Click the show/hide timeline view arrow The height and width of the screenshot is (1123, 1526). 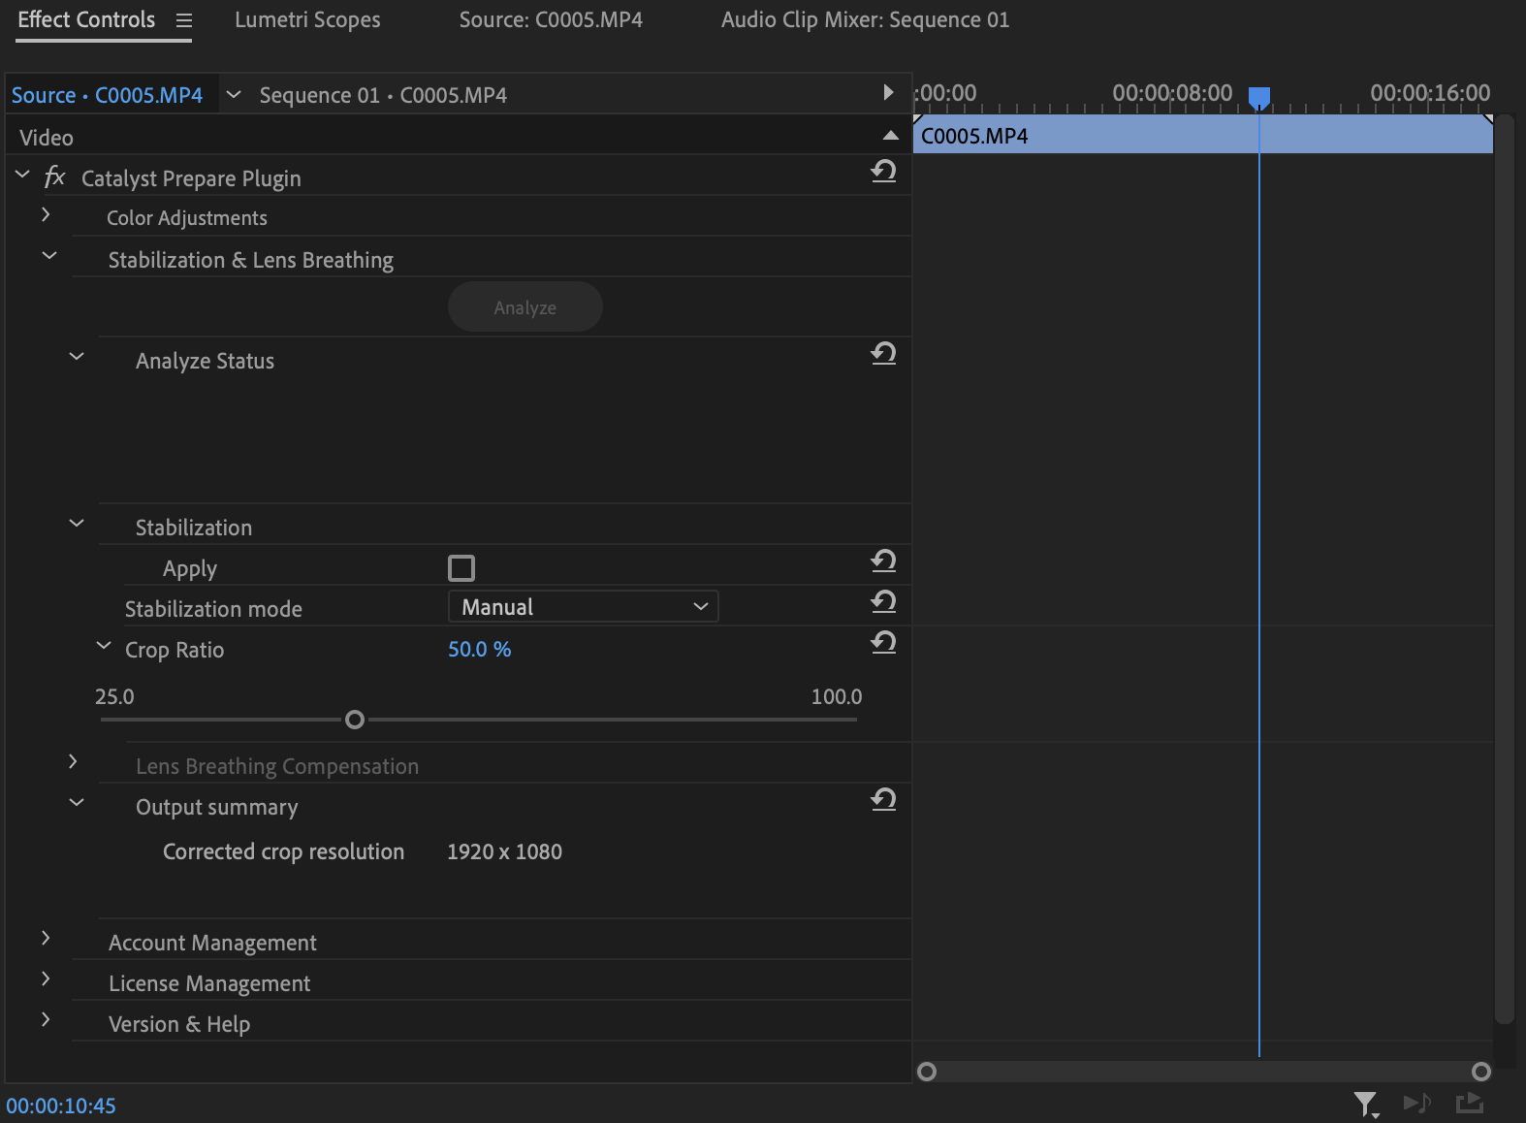click(x=888, y=93)
